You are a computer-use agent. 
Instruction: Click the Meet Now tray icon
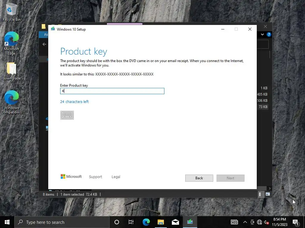click(252, 222)
